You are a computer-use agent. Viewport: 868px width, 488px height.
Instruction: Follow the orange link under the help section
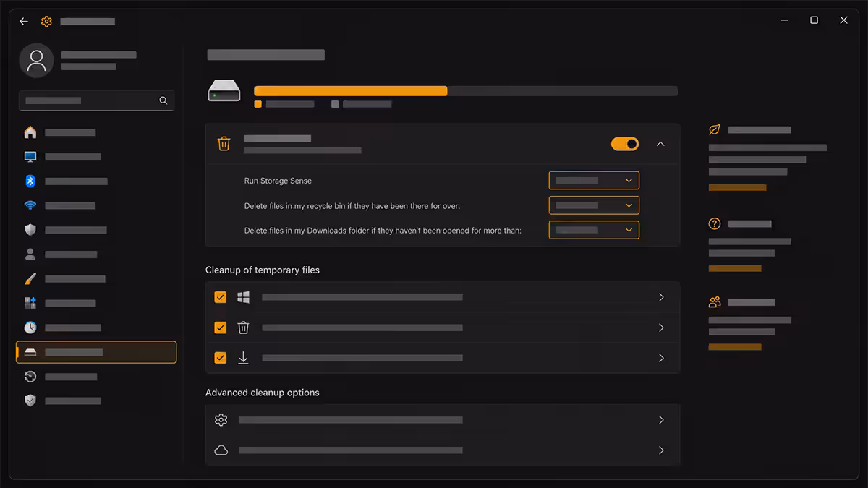735,268
